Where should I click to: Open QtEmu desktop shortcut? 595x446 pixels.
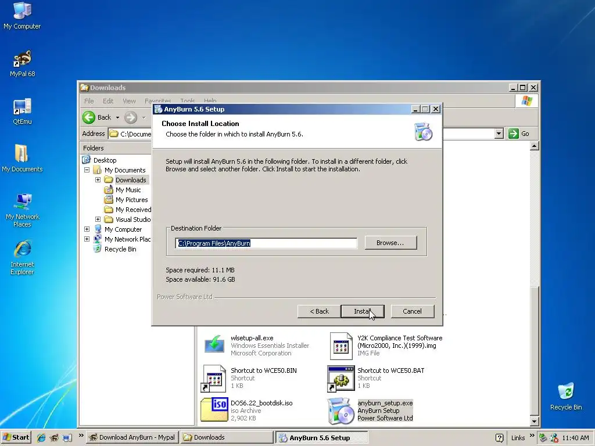22,111
